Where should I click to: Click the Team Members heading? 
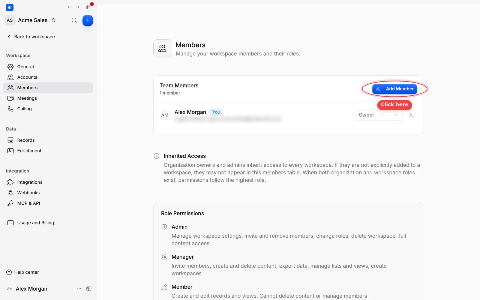coord(179,85)
